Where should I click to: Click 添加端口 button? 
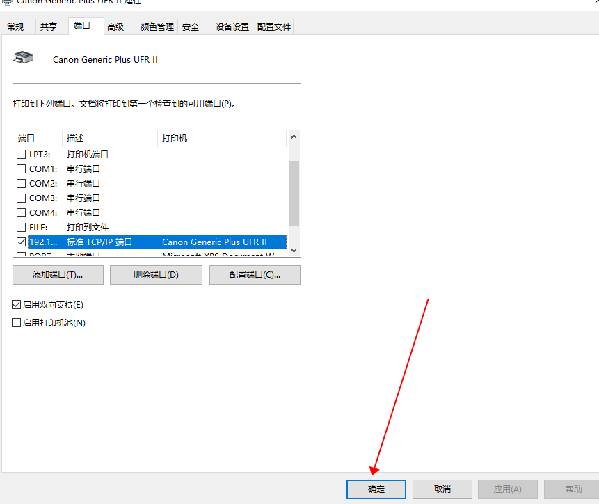58,275
